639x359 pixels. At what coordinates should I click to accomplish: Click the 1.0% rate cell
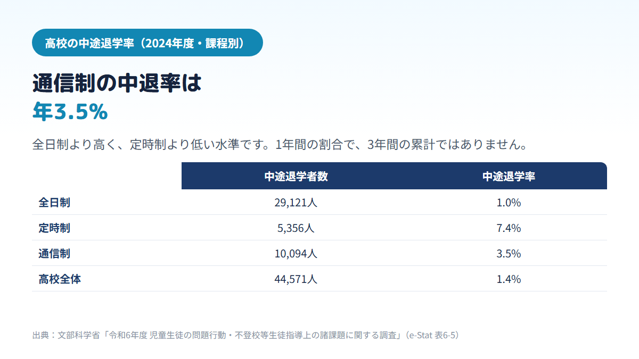tap(509, 203)
